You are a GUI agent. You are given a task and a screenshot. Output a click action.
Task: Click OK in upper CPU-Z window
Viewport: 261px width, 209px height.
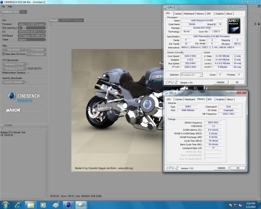pyautogui.click(x=237, y=82)
